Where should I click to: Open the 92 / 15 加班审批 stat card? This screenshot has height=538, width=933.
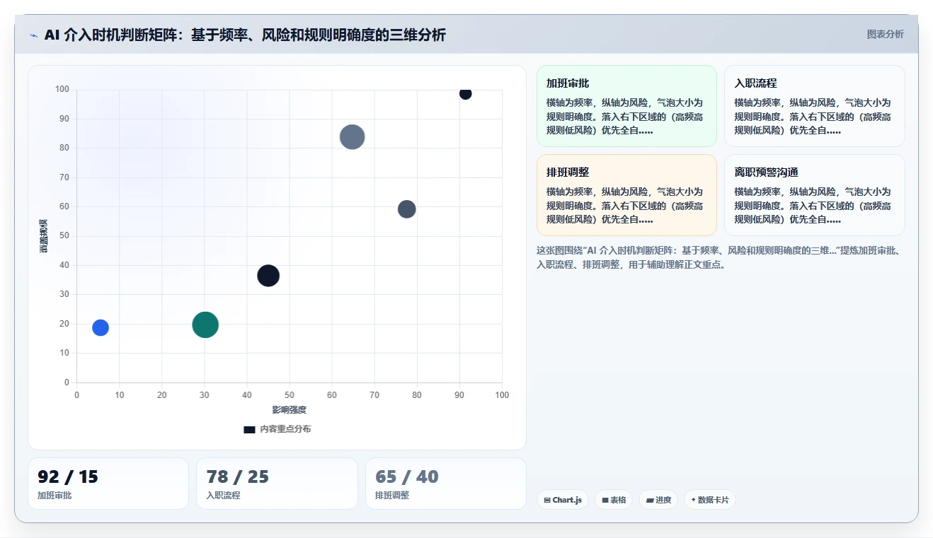(108, 484)
